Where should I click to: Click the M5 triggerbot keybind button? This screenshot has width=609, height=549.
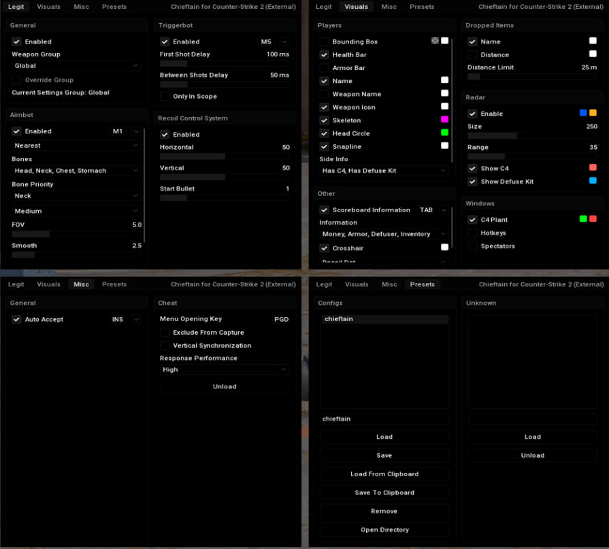pyautogui.click(x=266, y=41)
